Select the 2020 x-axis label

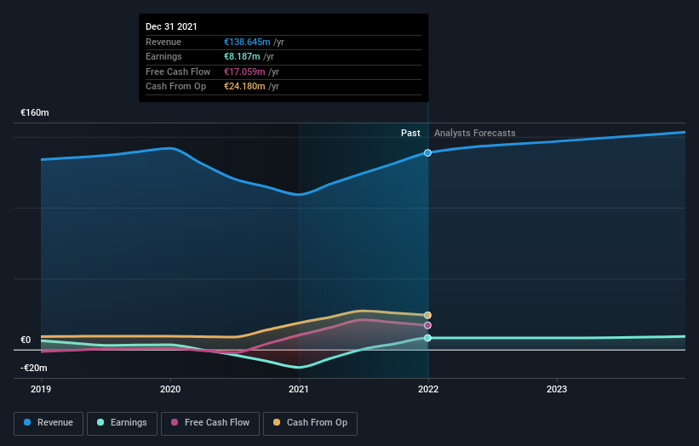(170, 389)
